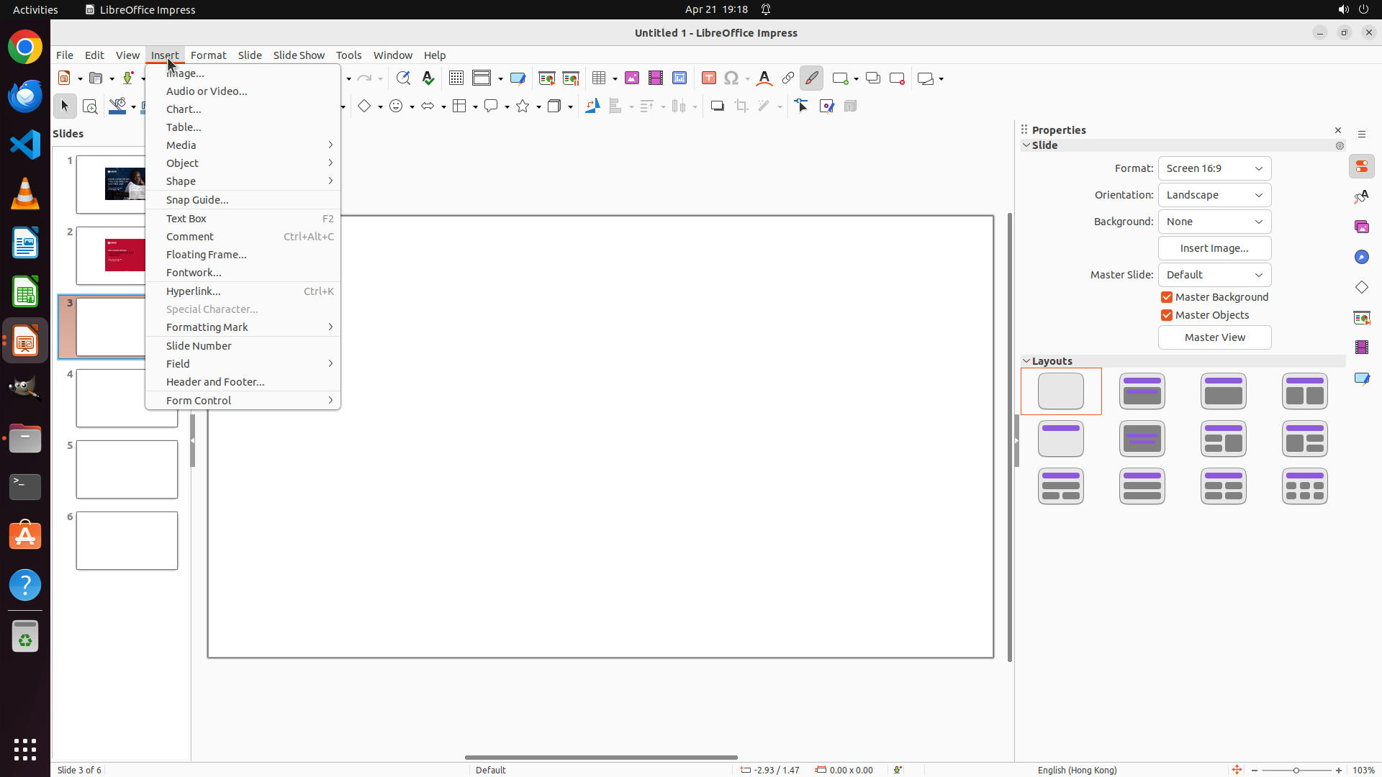Viewport: 1382px width, 777px height.
Task: Open the Gallery sidebar panel icon
Action: (1361, 227)
